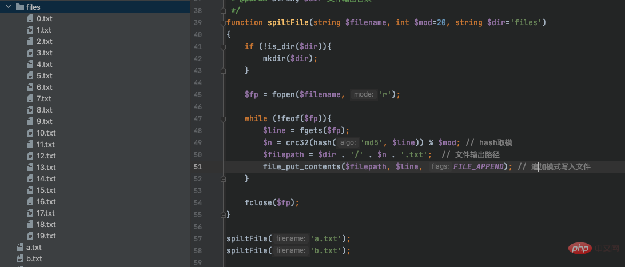This screenshot has width=625, height=267.
Task: Click the 'mode:' parameter hint at fopen
Action: click(364, 95)
